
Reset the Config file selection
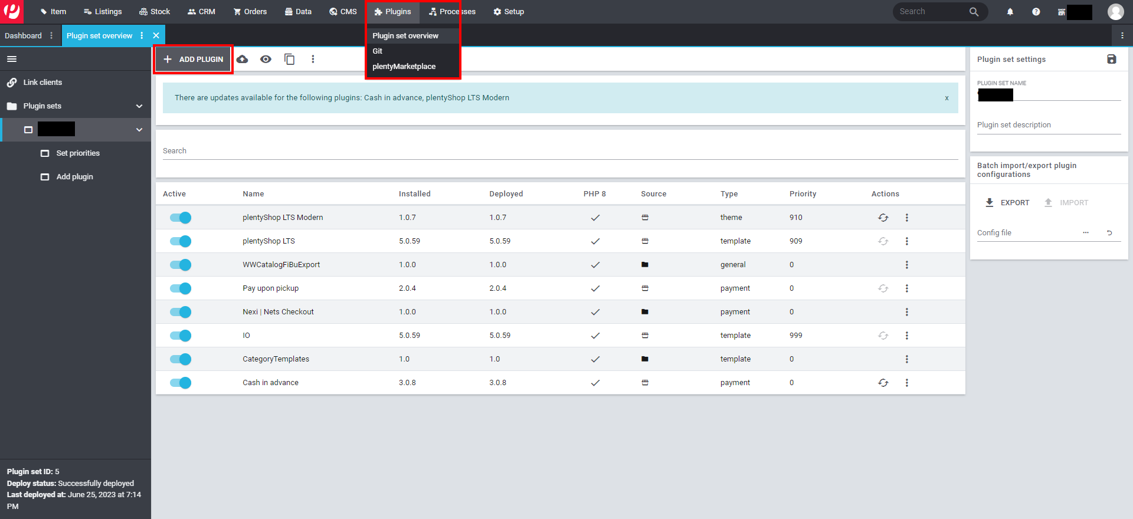point(1109,233)
